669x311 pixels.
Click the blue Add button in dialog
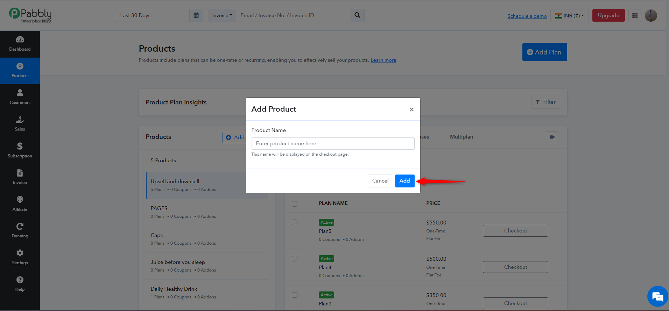(404, 181)
